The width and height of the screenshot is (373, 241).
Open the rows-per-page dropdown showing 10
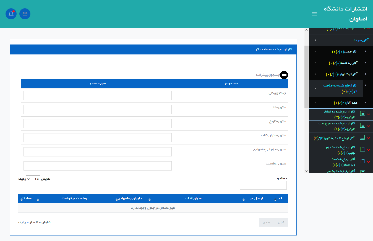(x=33, y=179)
